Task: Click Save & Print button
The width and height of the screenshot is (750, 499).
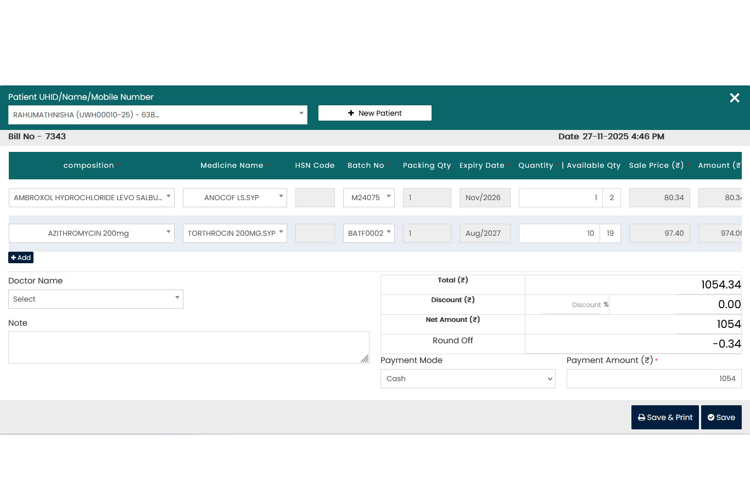Action: (664, 417)
